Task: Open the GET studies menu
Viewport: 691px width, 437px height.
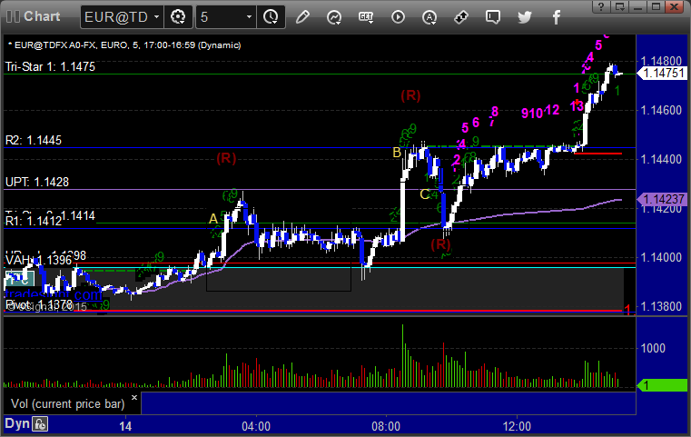Action: 366,17
